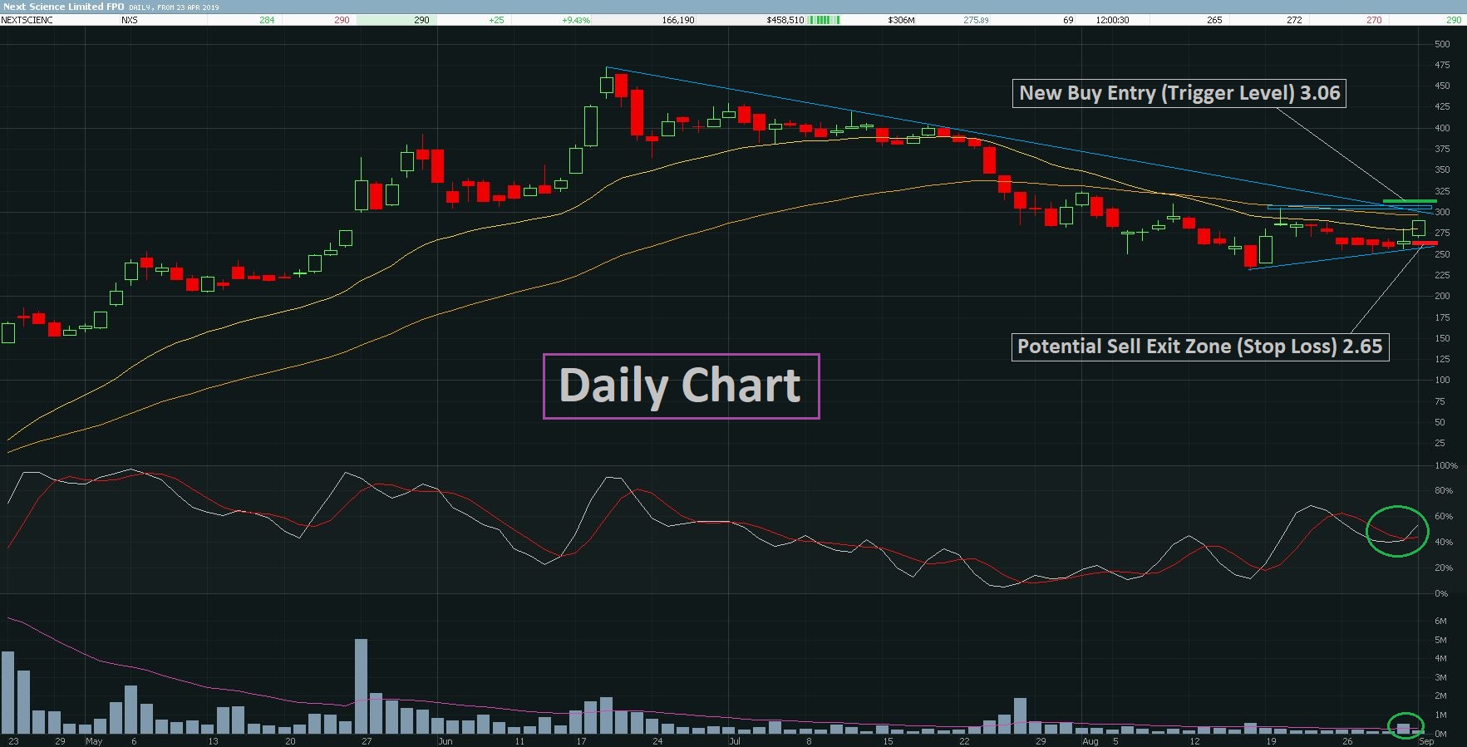Click the latest green candlestick at the chart's right edge
Viewport: 1467px width, 747px height.
coord(1418,229)
